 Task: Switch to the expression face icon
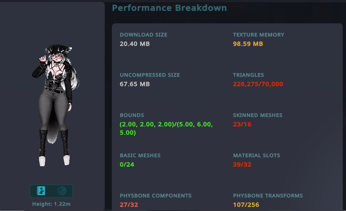pos(61,191)
